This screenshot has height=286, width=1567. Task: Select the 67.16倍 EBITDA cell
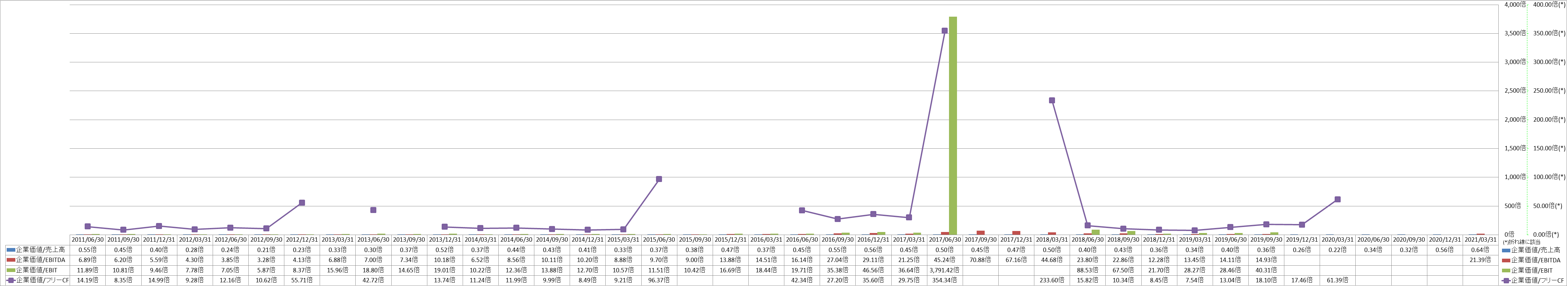tap(1016, 260)
